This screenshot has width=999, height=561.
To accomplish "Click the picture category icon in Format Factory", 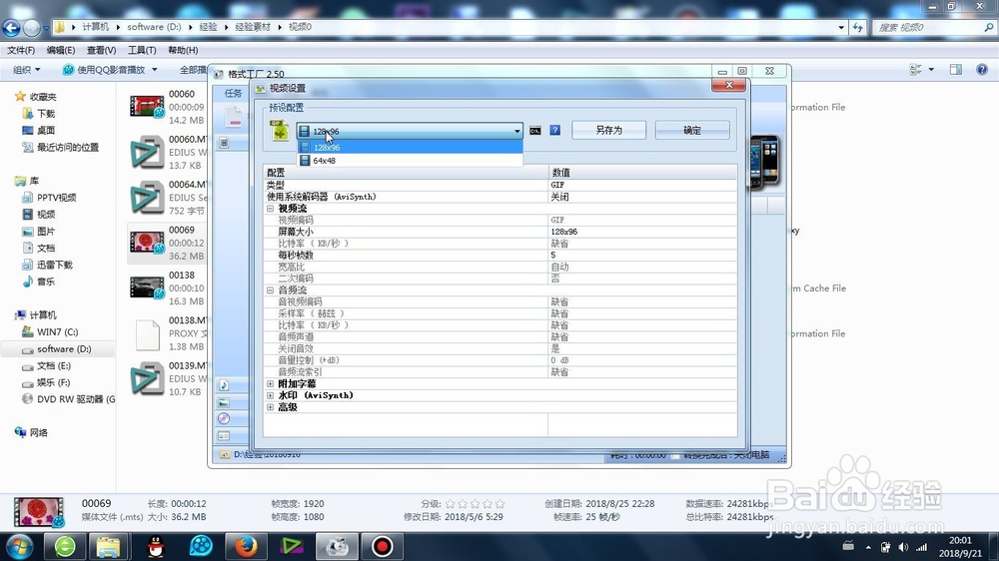I will 224,402.
